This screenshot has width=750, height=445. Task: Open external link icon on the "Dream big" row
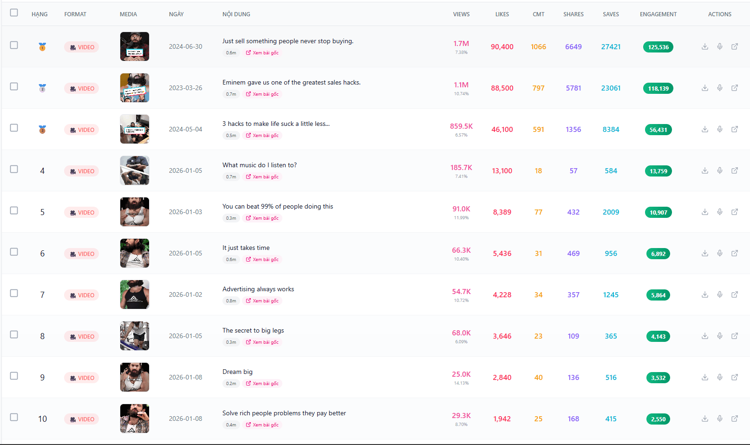[x=735, y=377]
